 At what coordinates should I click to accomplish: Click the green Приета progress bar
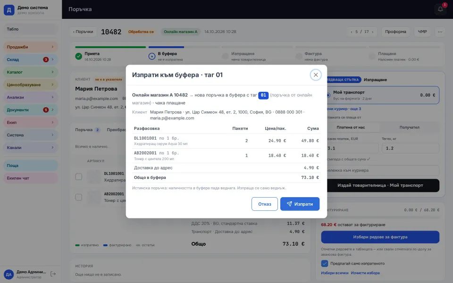coord(110,47)
